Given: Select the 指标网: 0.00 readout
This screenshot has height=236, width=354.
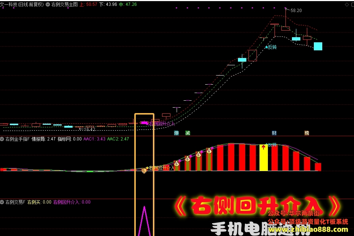Looking at the screenshot, I should pos(70,139).
